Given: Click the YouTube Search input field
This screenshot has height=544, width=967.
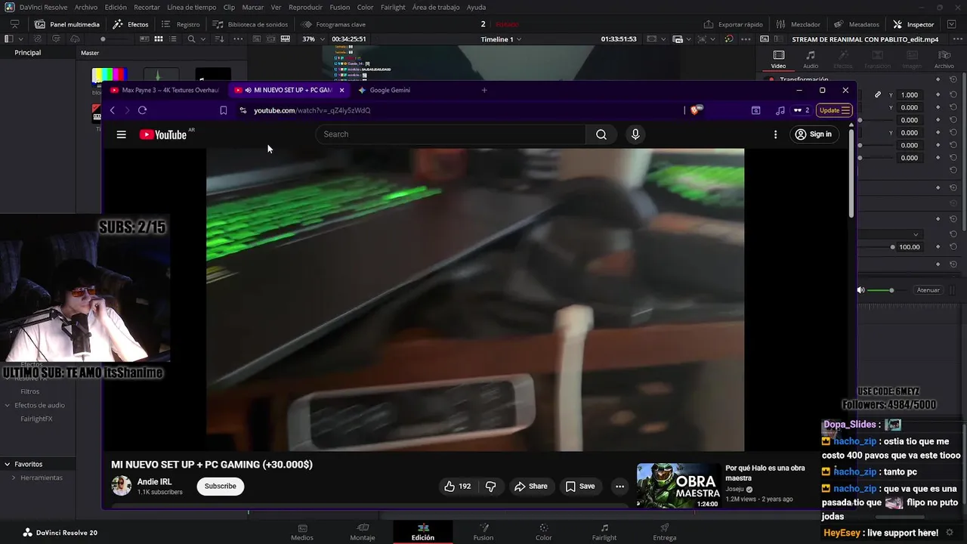Looking at the screenshot, I should [450, 134].
